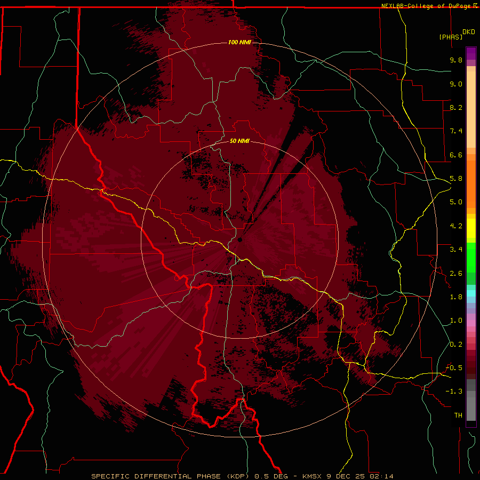Click the DKD legend title
Image resolution: width=480 pixels, height=480 pixels.
coord(469,32)
